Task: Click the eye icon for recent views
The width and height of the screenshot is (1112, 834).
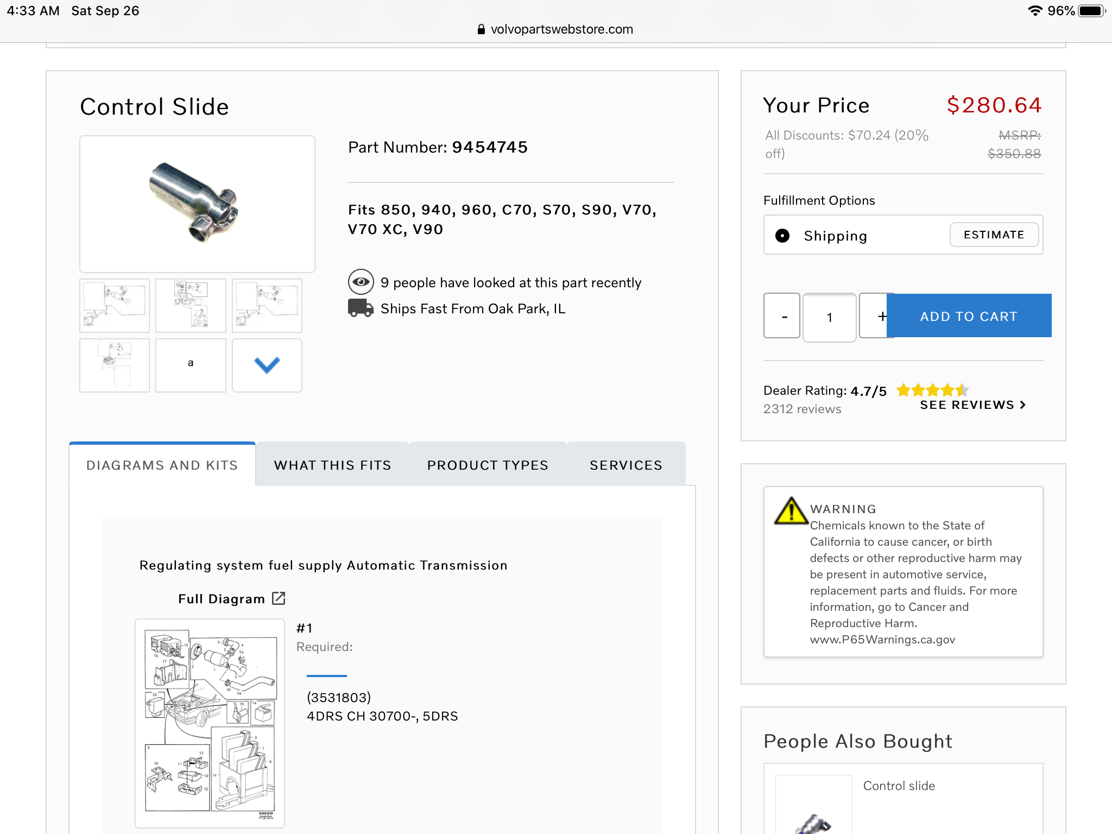Action: [361, 282]
